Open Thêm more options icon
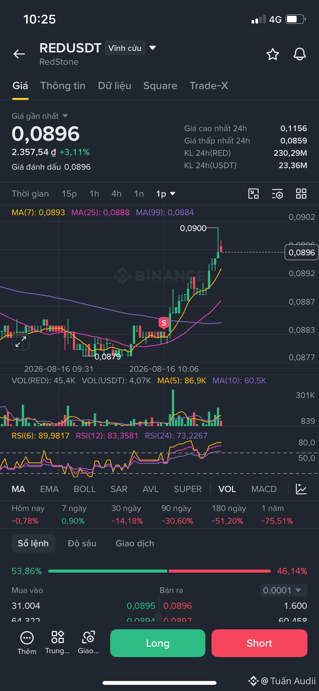 pyautogui.click(x=27, y=643)
